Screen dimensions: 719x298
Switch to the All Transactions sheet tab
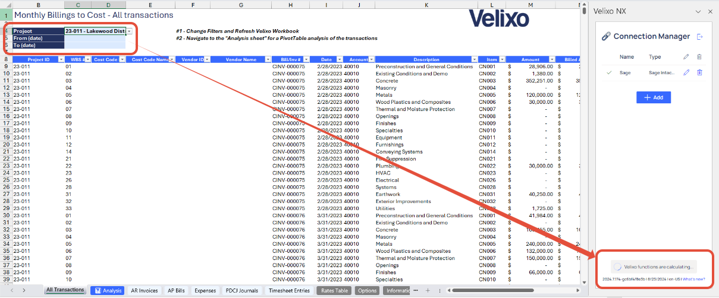[x=65, y=290]
